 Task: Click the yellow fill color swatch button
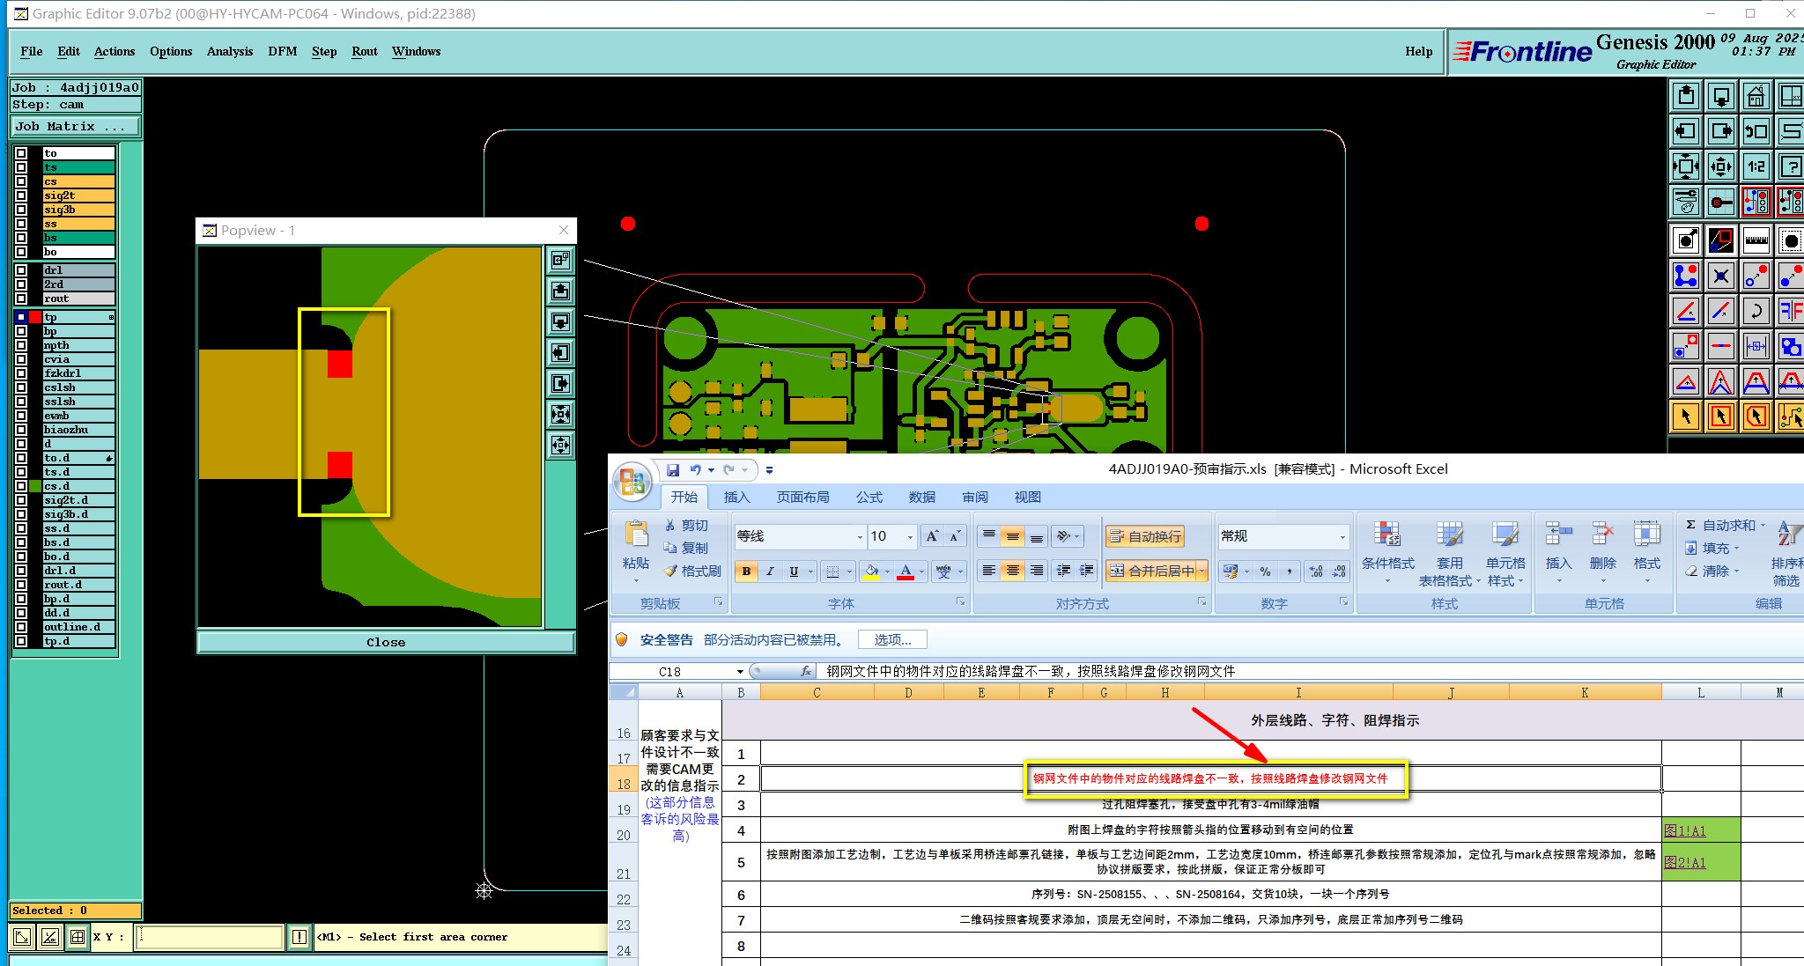(870, 571)
